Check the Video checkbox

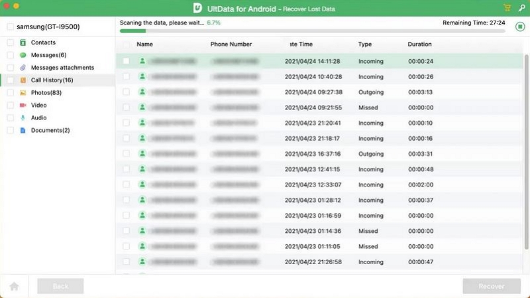10,106
